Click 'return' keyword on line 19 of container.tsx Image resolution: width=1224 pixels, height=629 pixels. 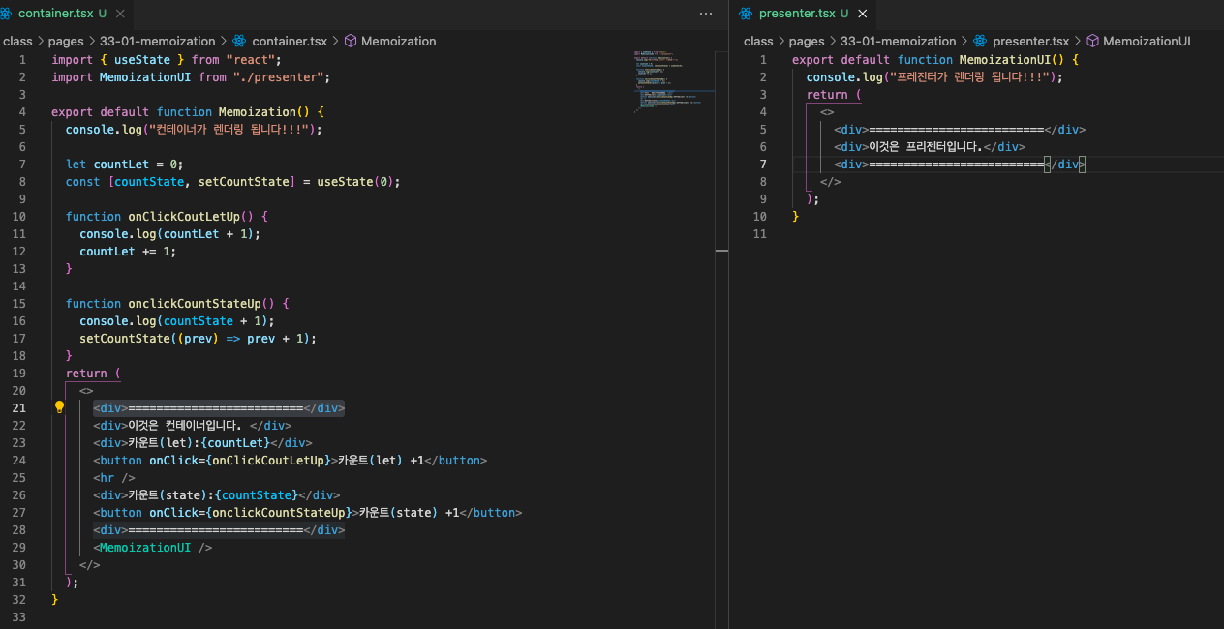point(86,373)
